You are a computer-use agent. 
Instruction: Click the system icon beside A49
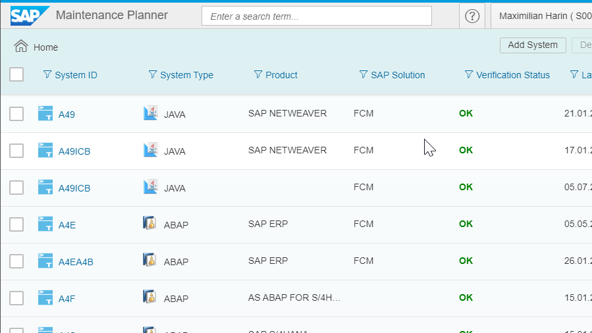point(45,113)
